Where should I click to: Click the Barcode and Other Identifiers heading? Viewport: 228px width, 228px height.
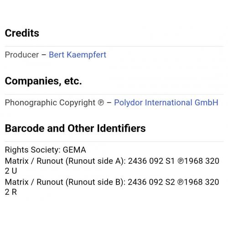(x=75, y=128)
